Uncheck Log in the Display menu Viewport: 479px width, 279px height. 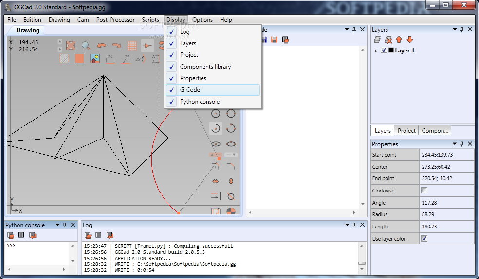[213, 32]
